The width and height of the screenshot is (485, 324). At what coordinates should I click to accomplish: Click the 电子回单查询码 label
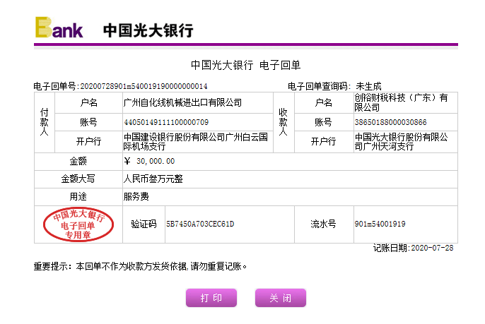(319, 86)
